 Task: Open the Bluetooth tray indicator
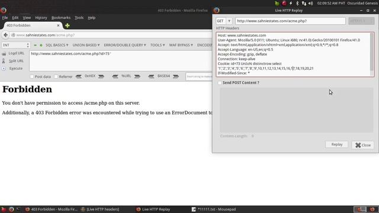point(297,3)
